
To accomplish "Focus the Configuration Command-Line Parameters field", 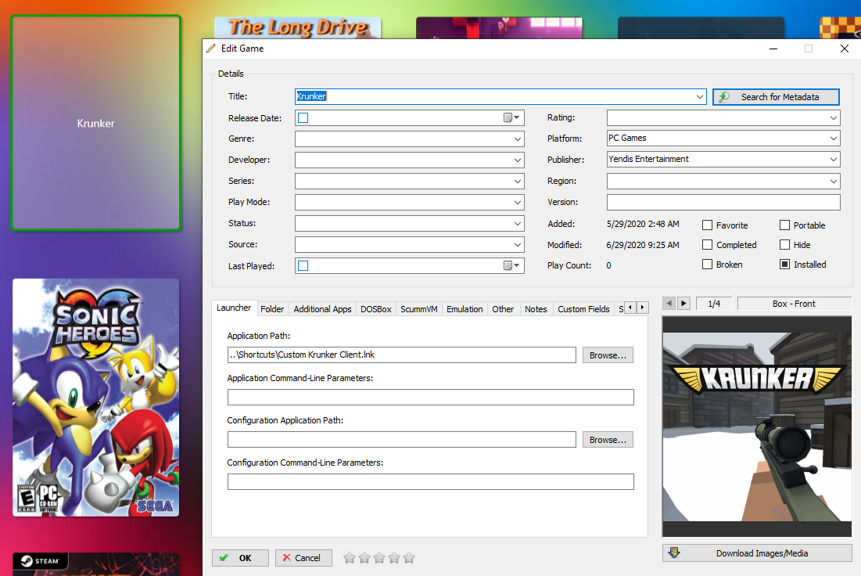I will (430, 482).
